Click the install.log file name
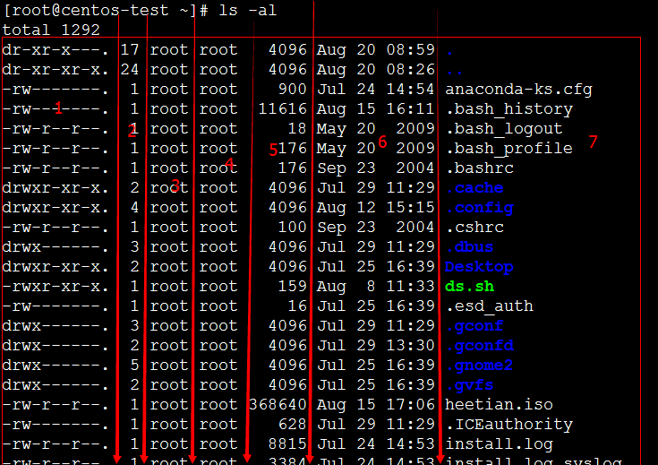The height and width of the screenshot is (465, 658). 499,444
